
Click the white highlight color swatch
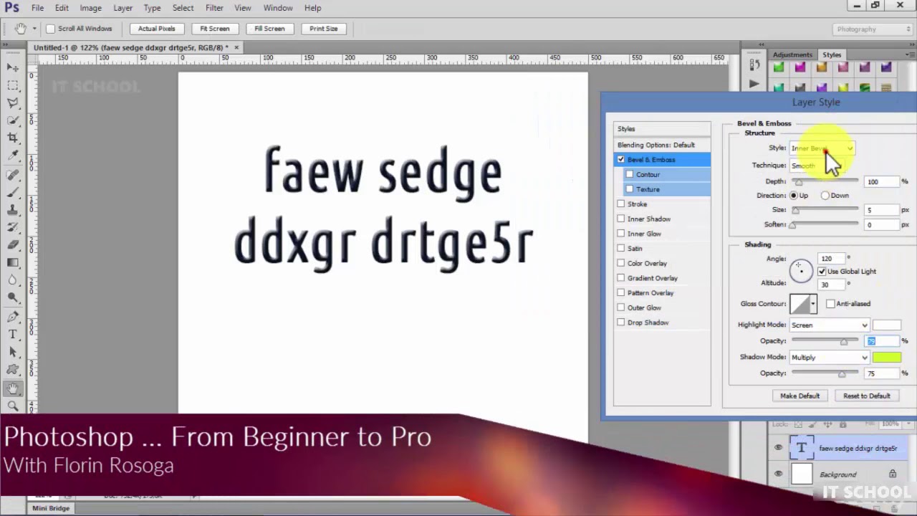[887, 325]
